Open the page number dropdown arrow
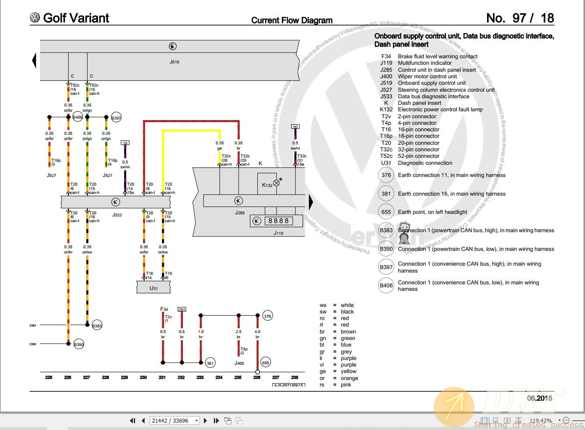Viewport: 585px width, 430px height. click(x=197, y=420)
